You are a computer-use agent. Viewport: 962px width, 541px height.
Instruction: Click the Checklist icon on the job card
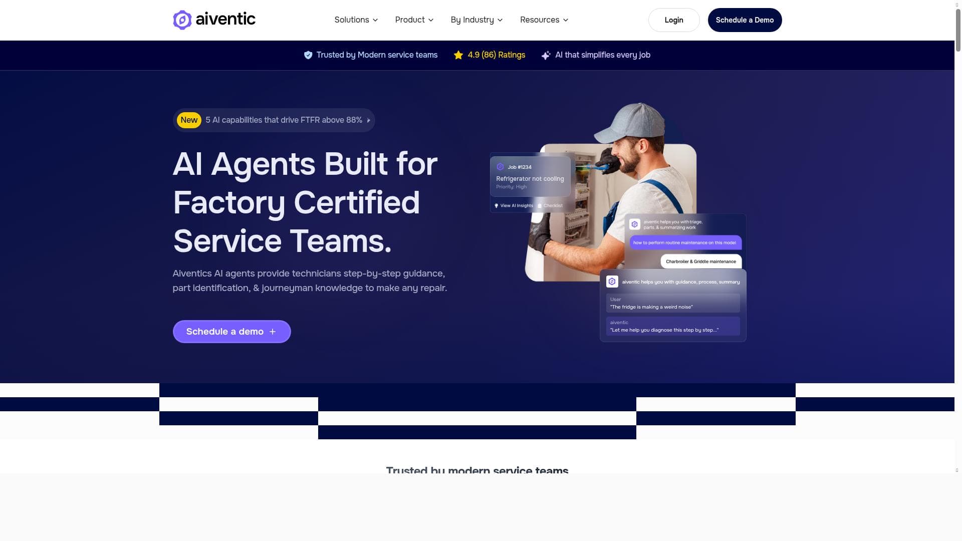pyautogui.click(x=540, y=205)
